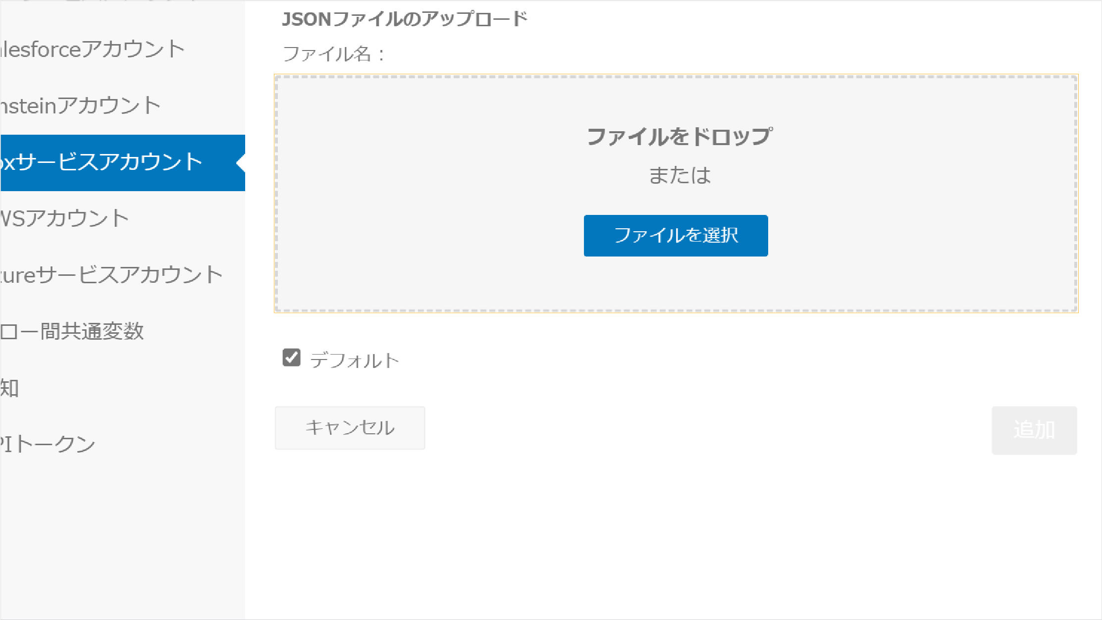Image resolution: width=1102 pixels, height=620 pixels.
Task: Click the ファイルをドロップ drop zone caption
Action: pos(680,136)
